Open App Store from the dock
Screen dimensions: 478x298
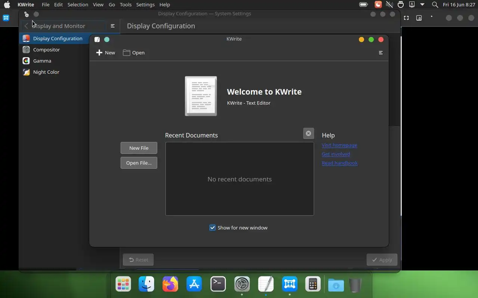194,284
